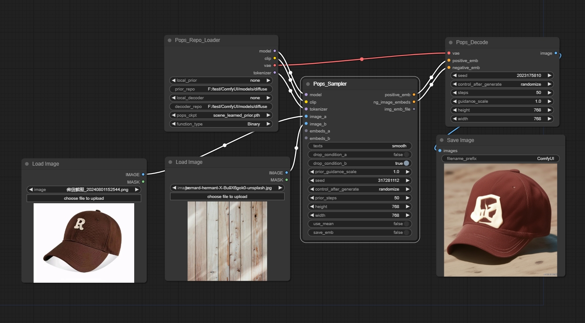Click the image output port on Pops_Decode
Image resolution: width=585 pixels, height=323 pixels.
click(556, 53)
